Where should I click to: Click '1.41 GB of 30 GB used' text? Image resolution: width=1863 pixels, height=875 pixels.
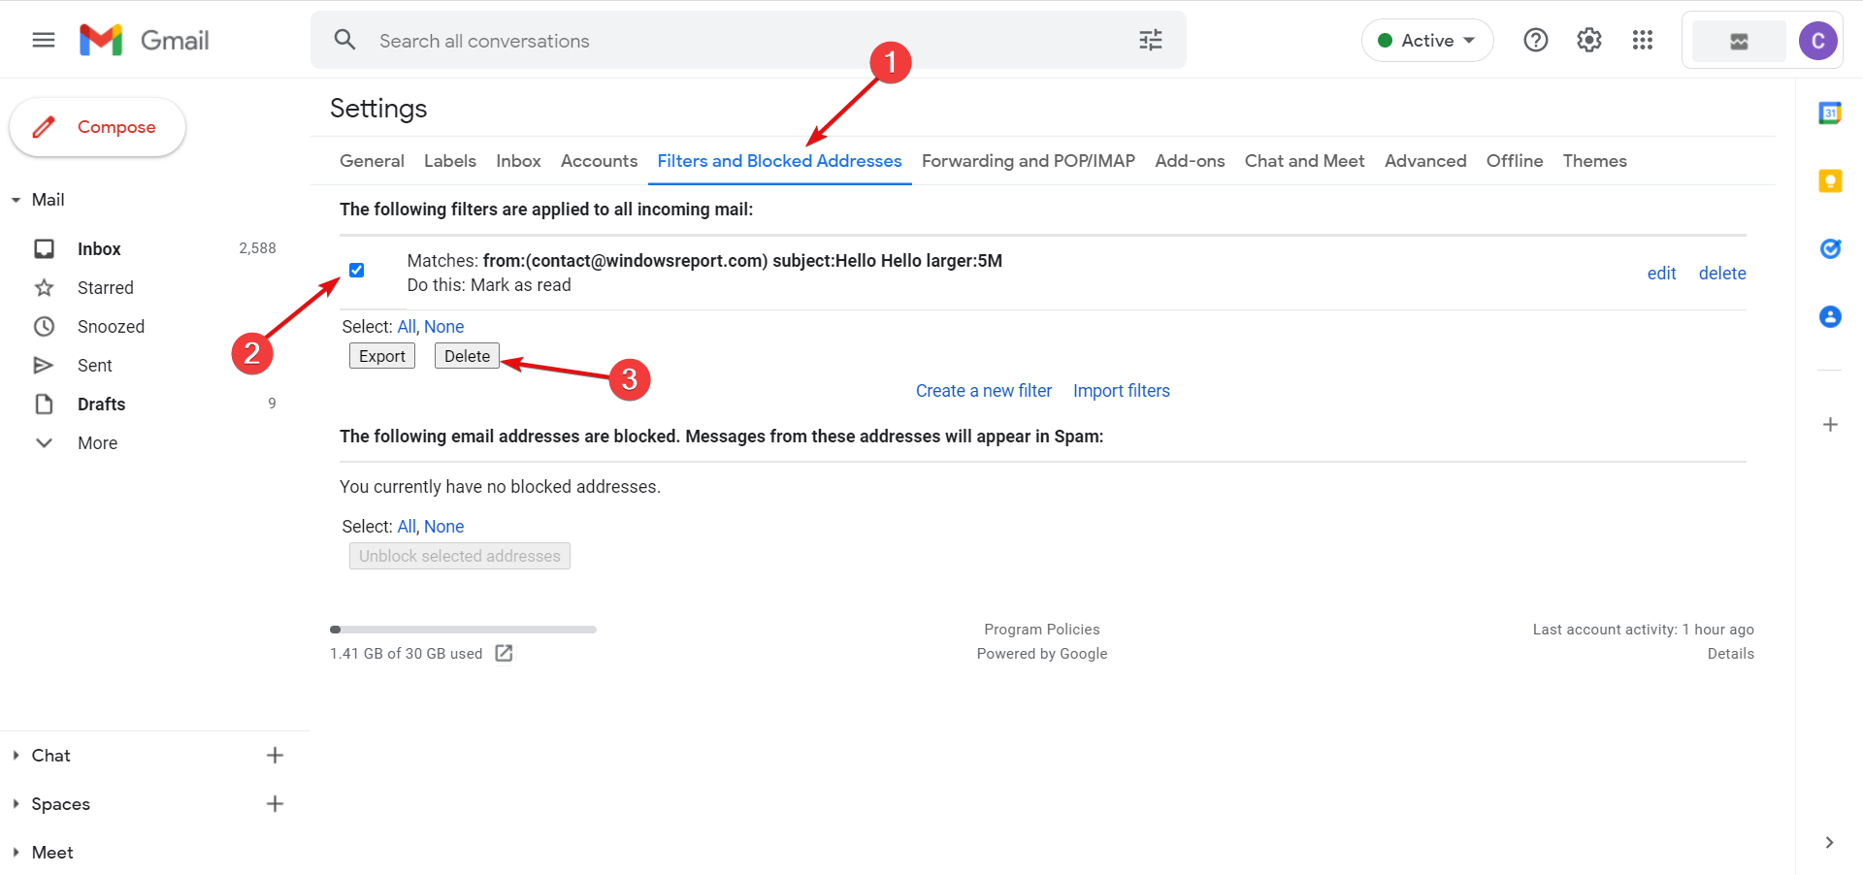click(x=407, y=654)
